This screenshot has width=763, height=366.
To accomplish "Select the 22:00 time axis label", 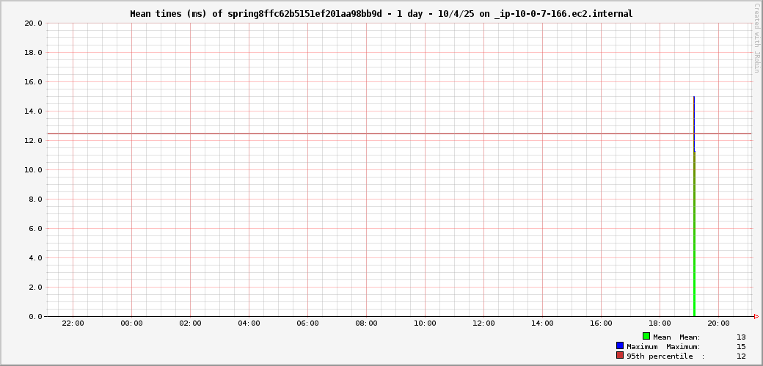I will pos(73,323).
